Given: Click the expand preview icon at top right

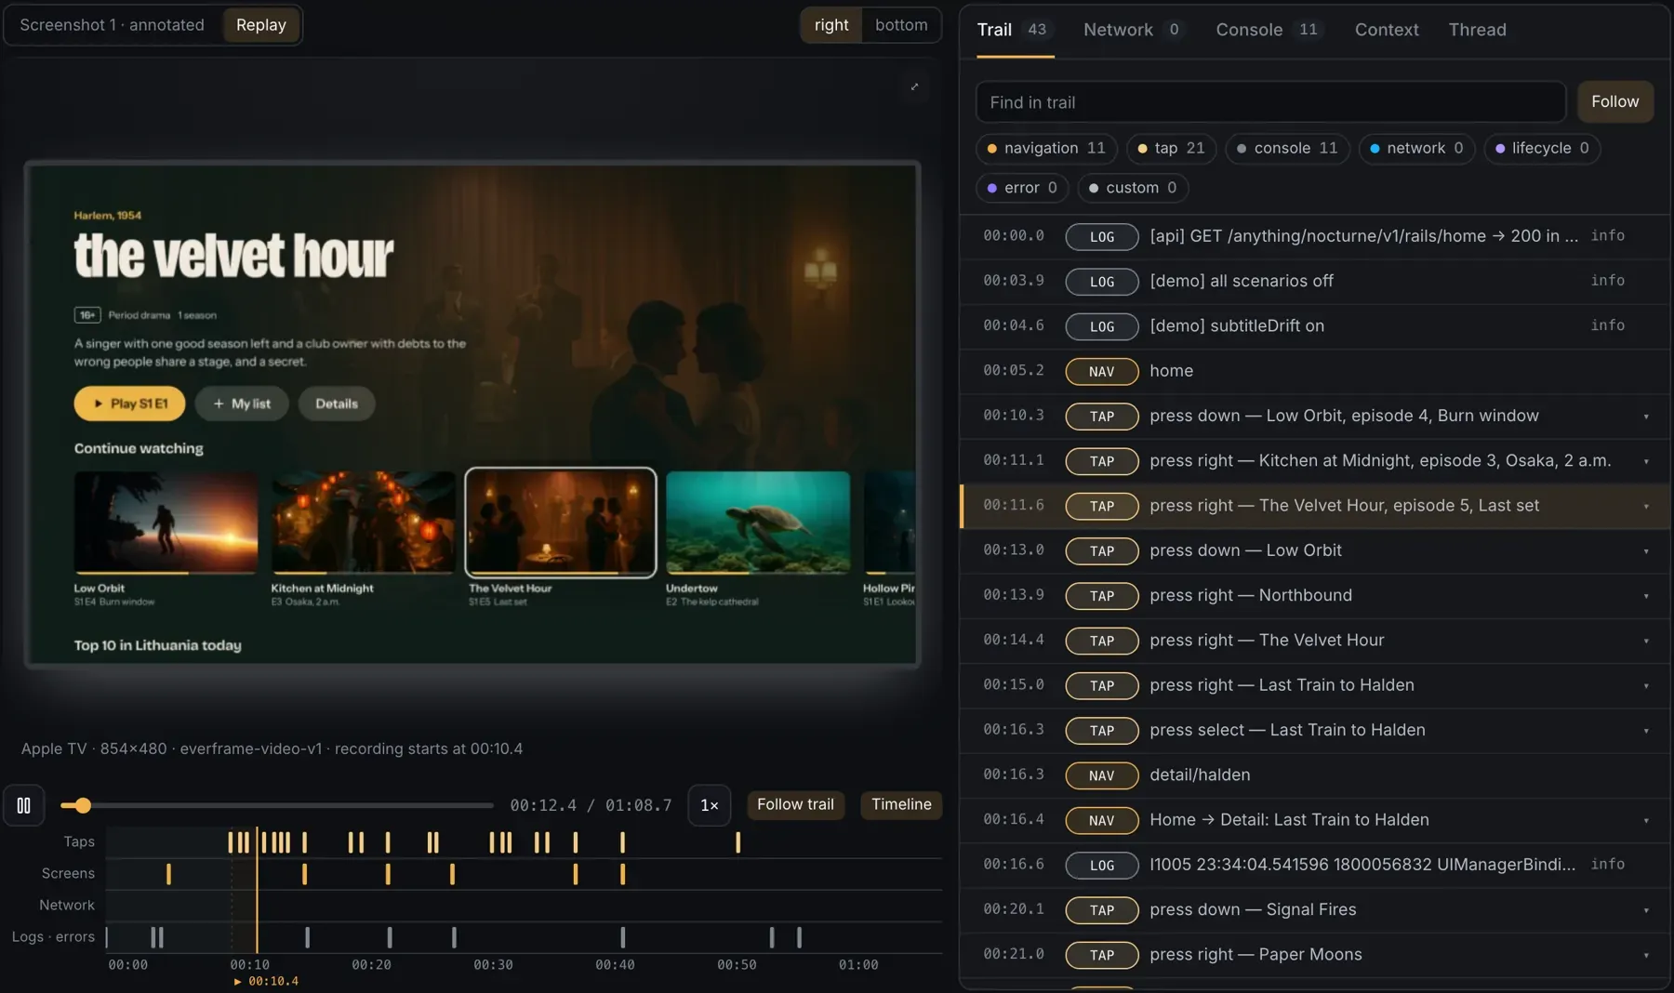Looking at the screenshot, I should (914, 86).
